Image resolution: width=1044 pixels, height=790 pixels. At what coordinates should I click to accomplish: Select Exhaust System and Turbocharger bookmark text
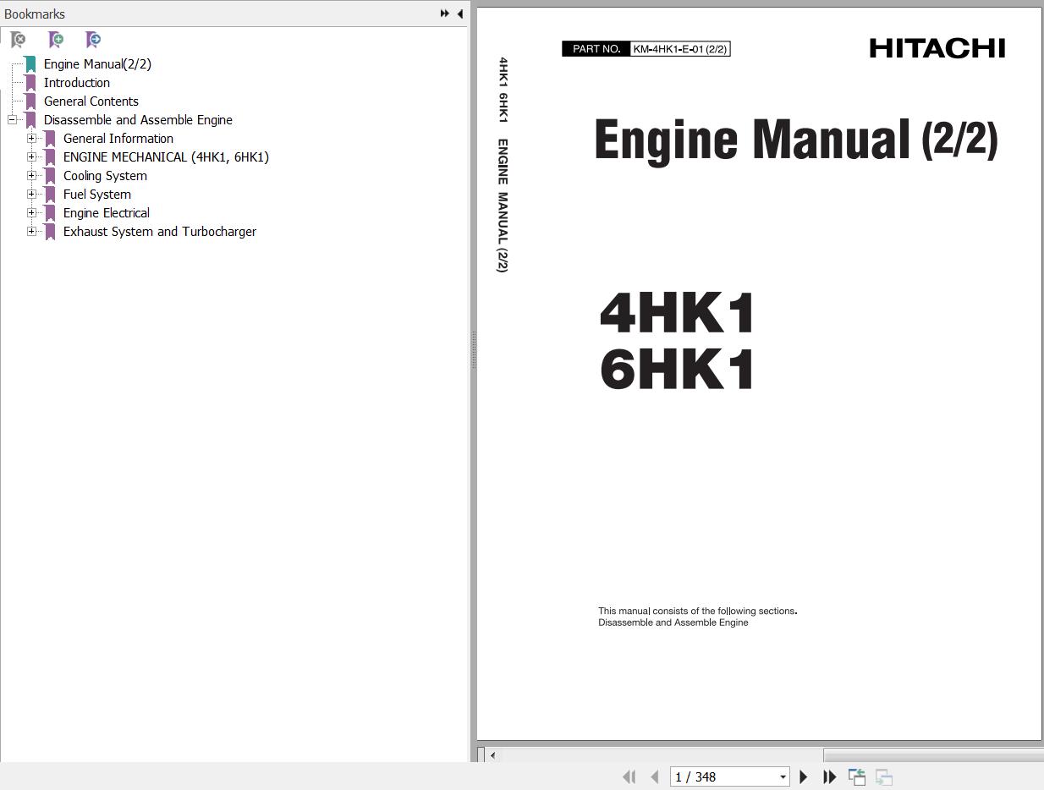pyautogui.click(x=160, y=232)
